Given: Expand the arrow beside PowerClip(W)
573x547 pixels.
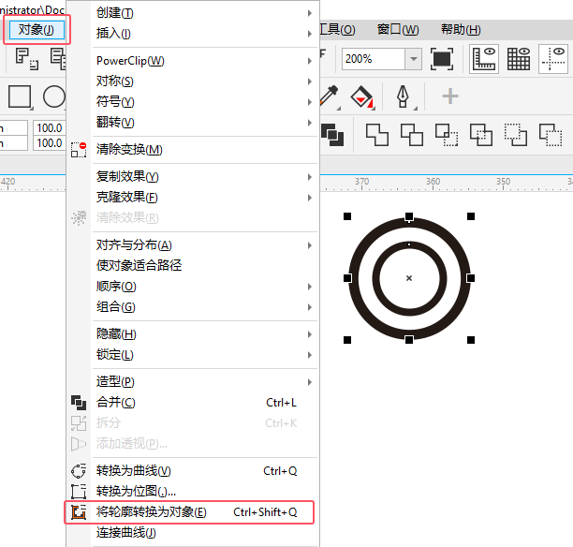Looking at the screenshot, I should point(310,61).
